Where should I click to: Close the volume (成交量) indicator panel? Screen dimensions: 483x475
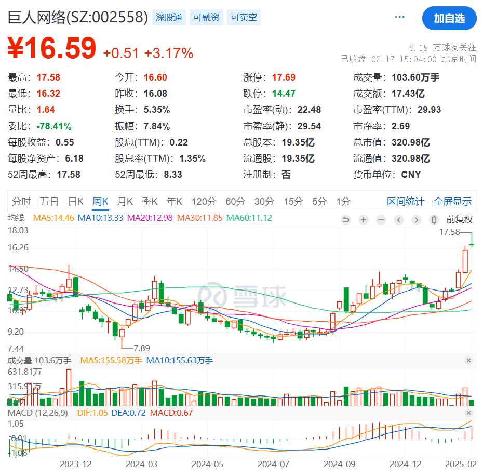tap(468, 361)
